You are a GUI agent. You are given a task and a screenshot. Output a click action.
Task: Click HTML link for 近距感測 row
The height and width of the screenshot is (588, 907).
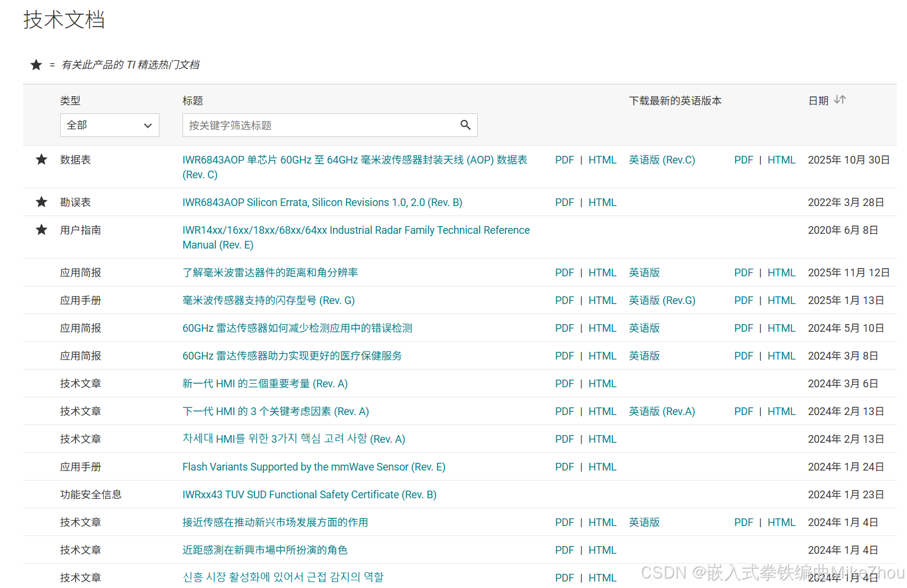pos(602,550)
